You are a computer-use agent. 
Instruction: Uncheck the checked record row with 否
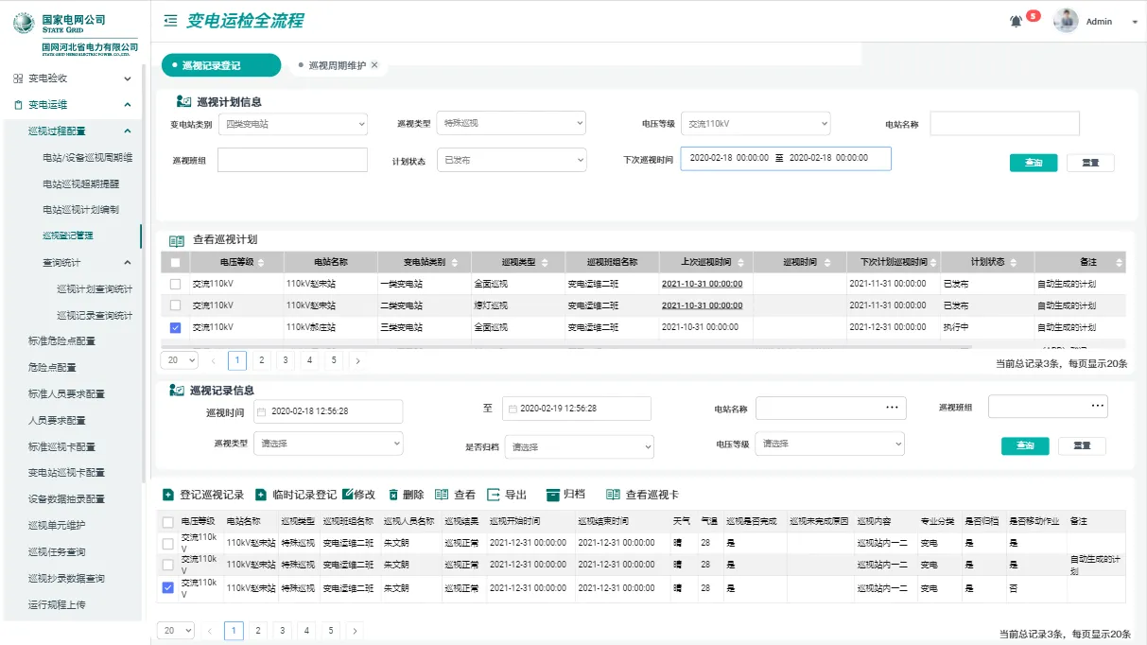click(x=168, y=587)
